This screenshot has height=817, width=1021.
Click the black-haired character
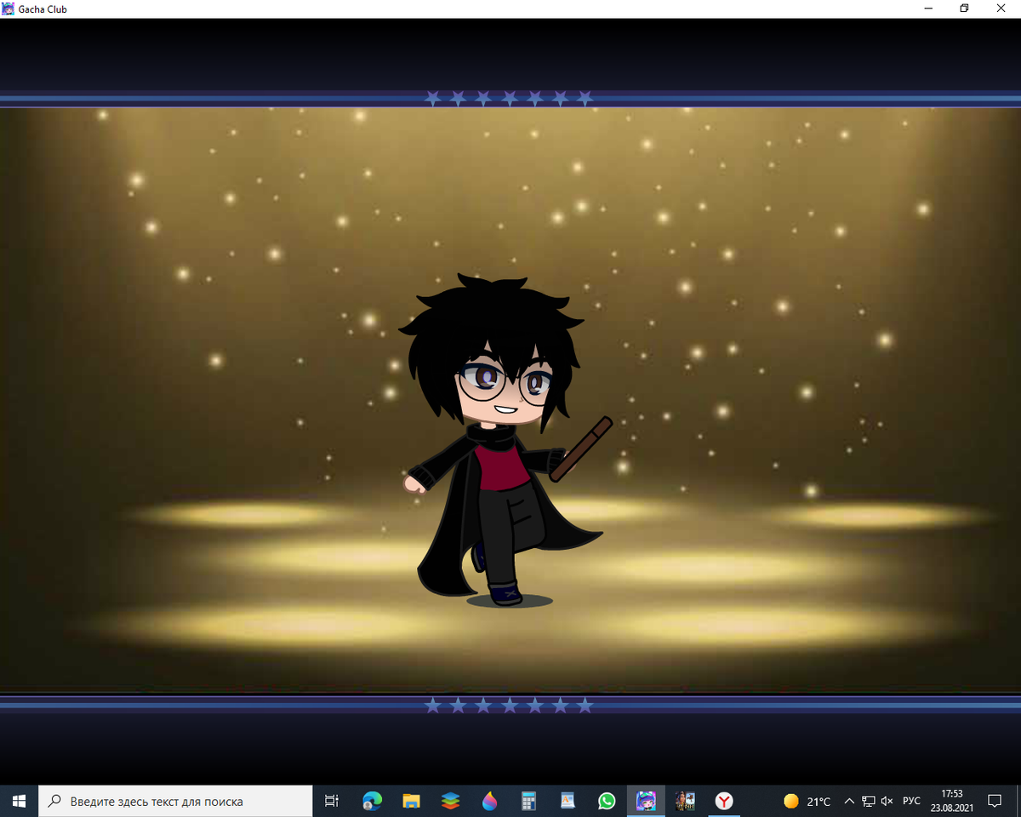(x=502, y=440)
